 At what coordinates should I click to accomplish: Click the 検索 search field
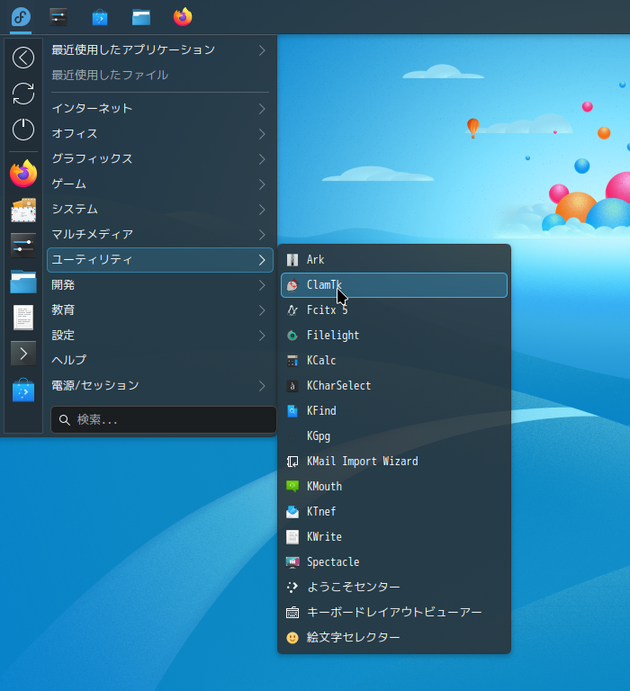pyautogui.click(x=164, y=419)
